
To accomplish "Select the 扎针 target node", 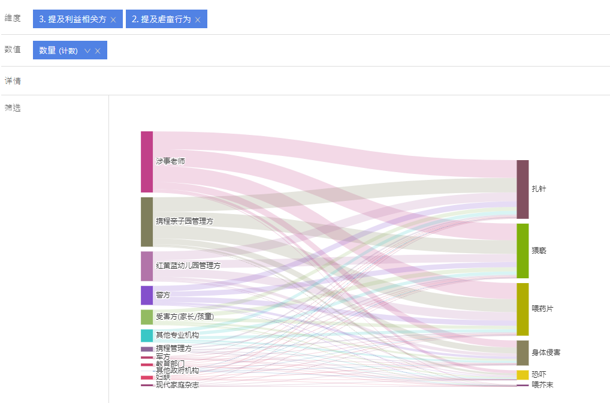I will 523,190.
